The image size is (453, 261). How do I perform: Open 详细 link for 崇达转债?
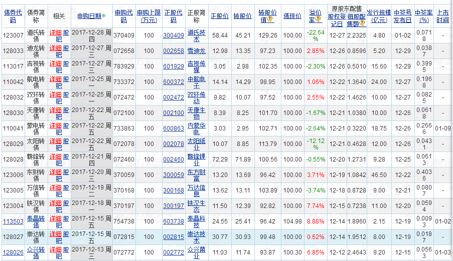point(56,234)
